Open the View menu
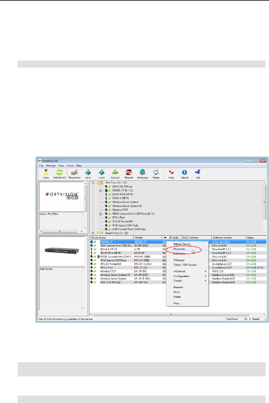This screenshot has width=269, height=403. click(61, 166)
